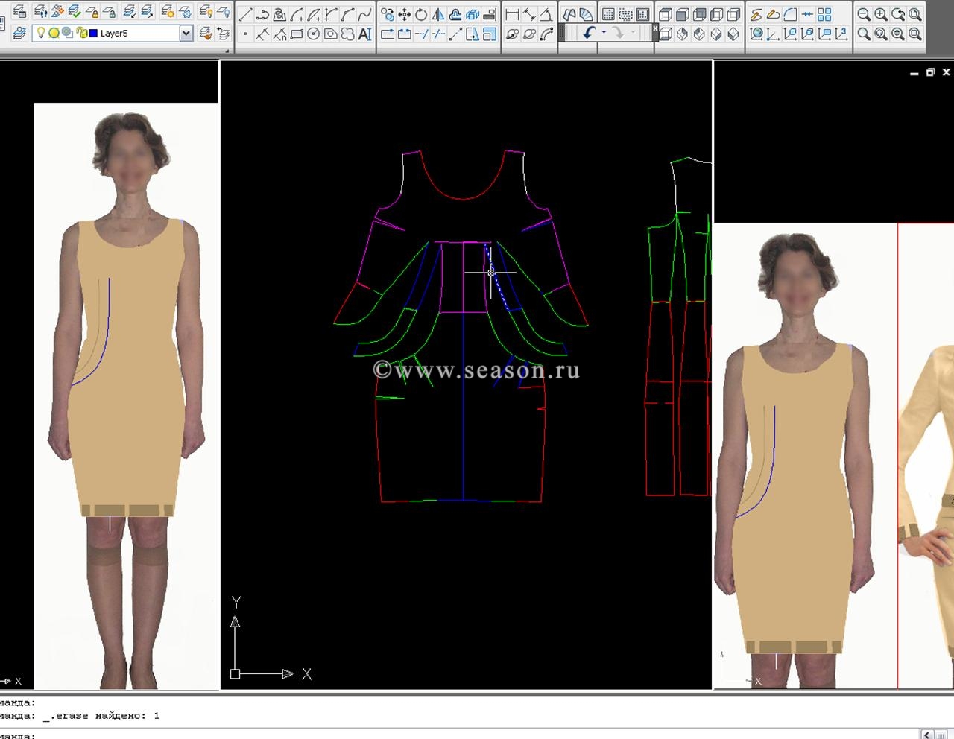Click the Layer5 blue color swatch
954x739 pixels.
click(93, 34)
